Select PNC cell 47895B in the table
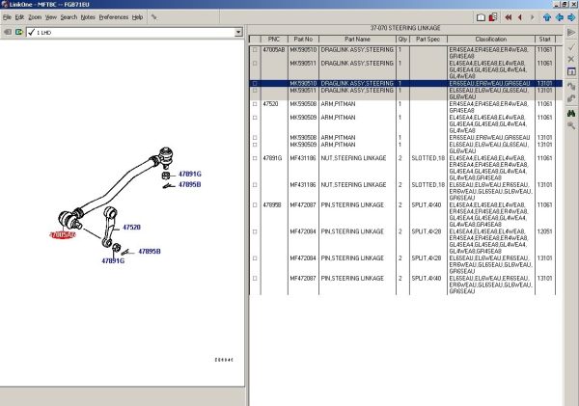The image size is (579, 406). click(x=272, y=205)
